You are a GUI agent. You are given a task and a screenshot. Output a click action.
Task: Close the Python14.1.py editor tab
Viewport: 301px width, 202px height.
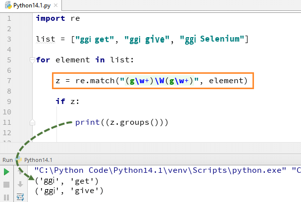(x=56, y=5)
